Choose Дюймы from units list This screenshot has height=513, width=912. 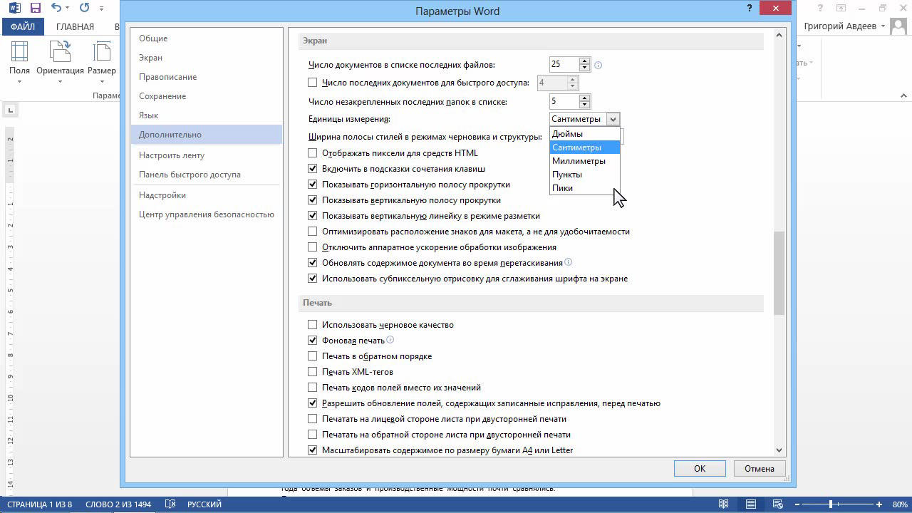pos(585,133)
